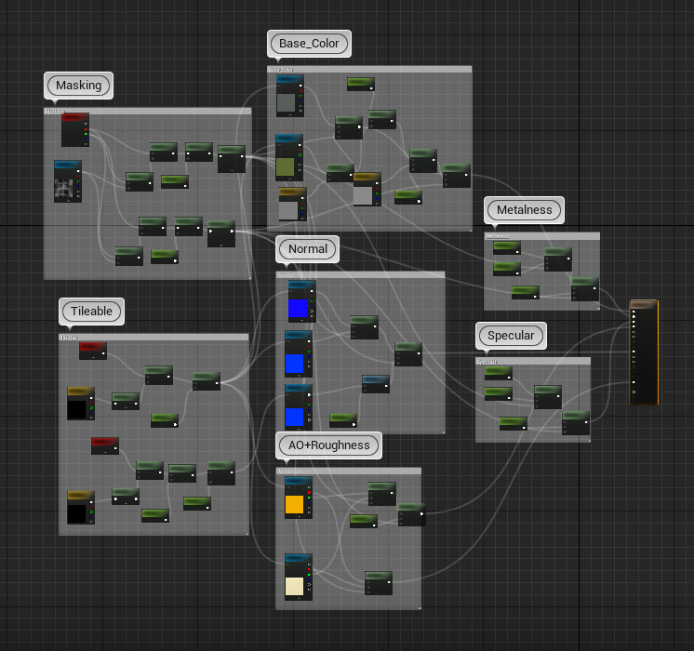Select the red node at top of Masking group

(x=75, y=130)
